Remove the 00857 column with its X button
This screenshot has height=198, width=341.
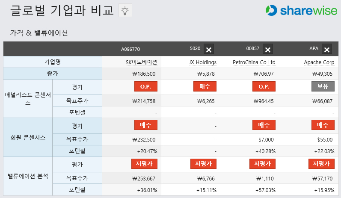click(268, 49)
